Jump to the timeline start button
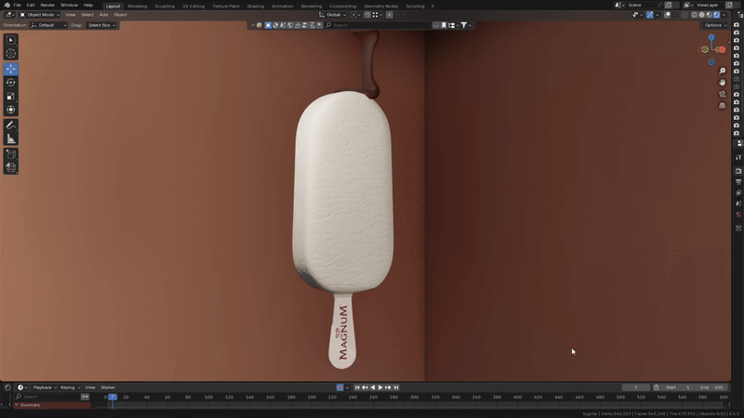 357,387
